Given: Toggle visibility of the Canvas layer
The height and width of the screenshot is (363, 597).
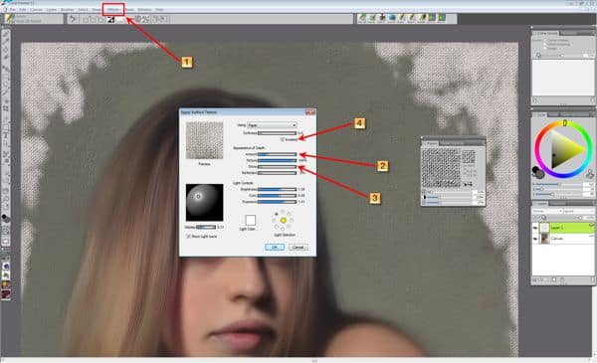Looking at the screenshot, I should coord(535,239).
